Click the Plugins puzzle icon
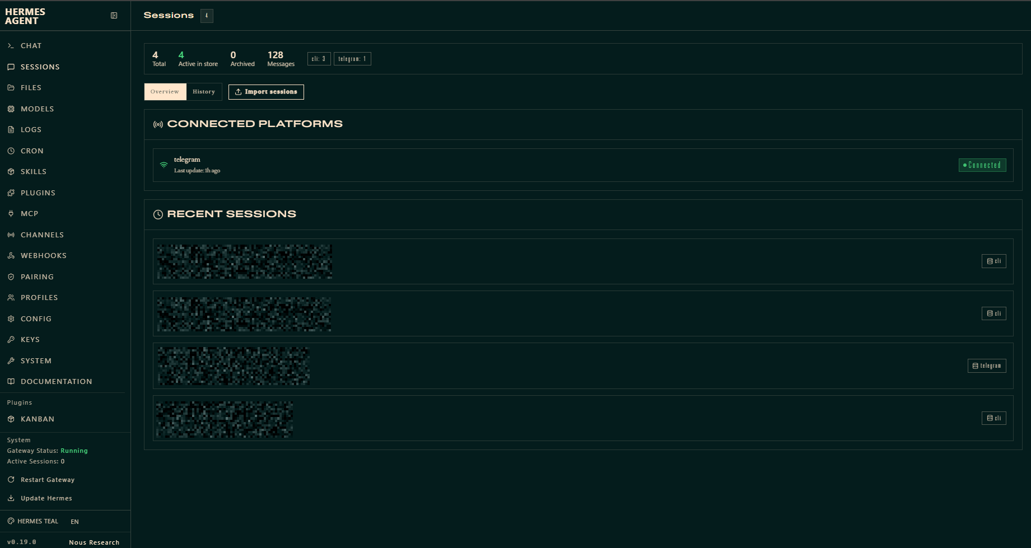The height and width of the screenshot is (548, 1031). point(11,193)
